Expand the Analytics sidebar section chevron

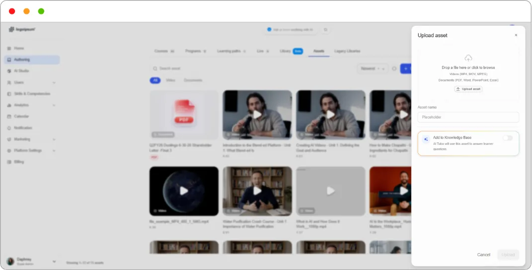click(x=54, y=106)
